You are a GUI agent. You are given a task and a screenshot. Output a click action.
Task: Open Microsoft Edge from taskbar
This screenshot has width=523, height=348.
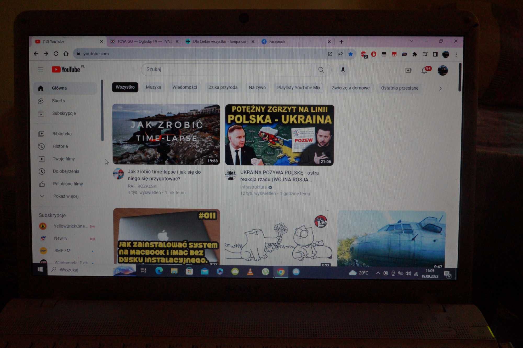[x=159, y=271]
